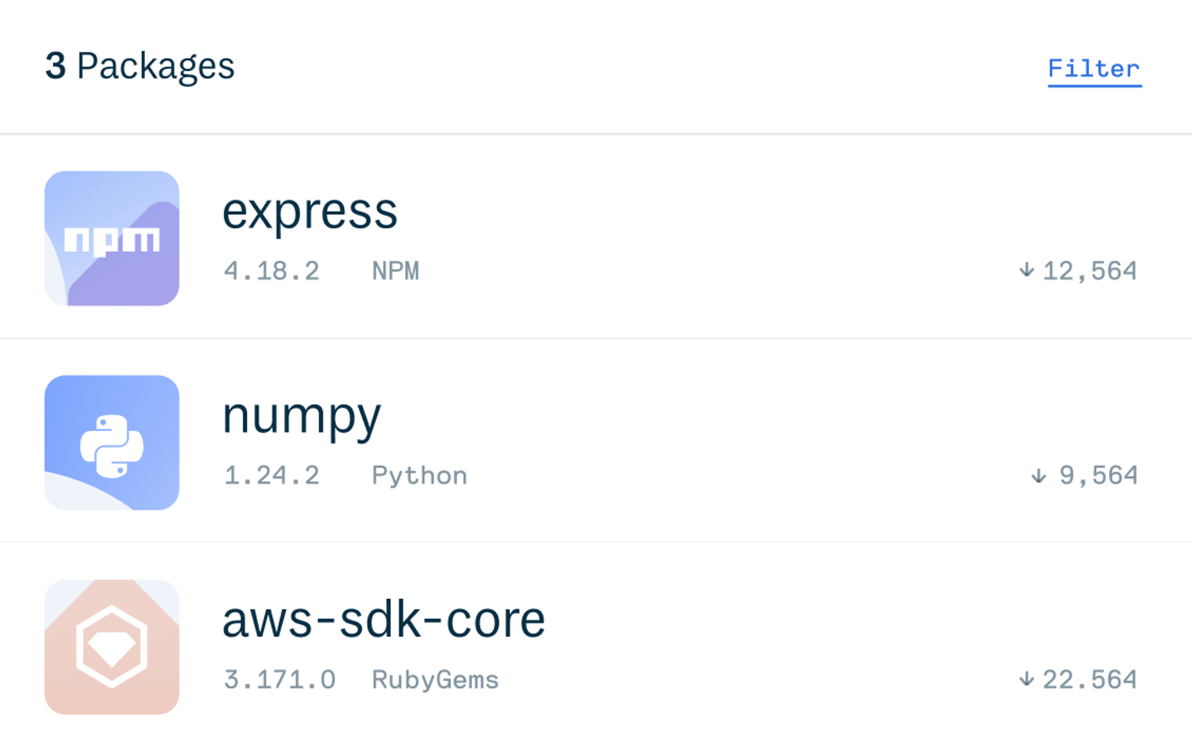
Task: Select the Python registry label under numpy
Action: click(x=418, y=475)
